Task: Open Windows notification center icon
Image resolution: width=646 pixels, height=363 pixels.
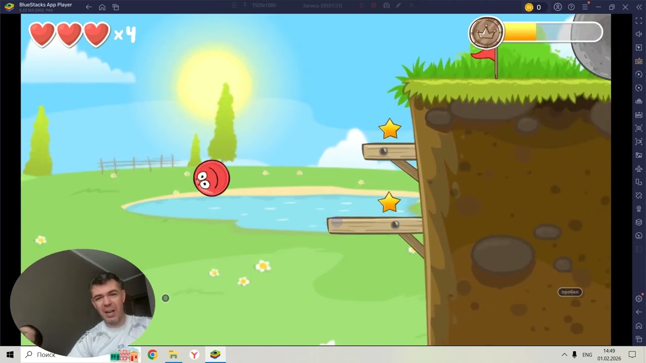Action: pos(632,355)
